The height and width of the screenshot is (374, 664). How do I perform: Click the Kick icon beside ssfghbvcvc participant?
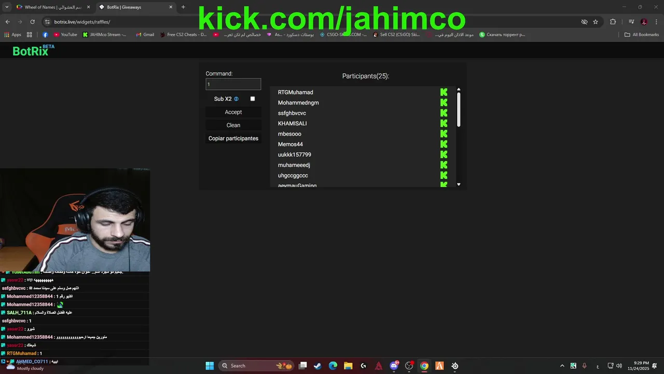coord(444,113)
